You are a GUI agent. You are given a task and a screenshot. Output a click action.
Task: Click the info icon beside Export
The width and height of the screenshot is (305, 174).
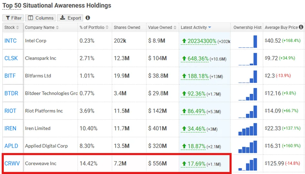pyautogui.click(x=88, y=18)
